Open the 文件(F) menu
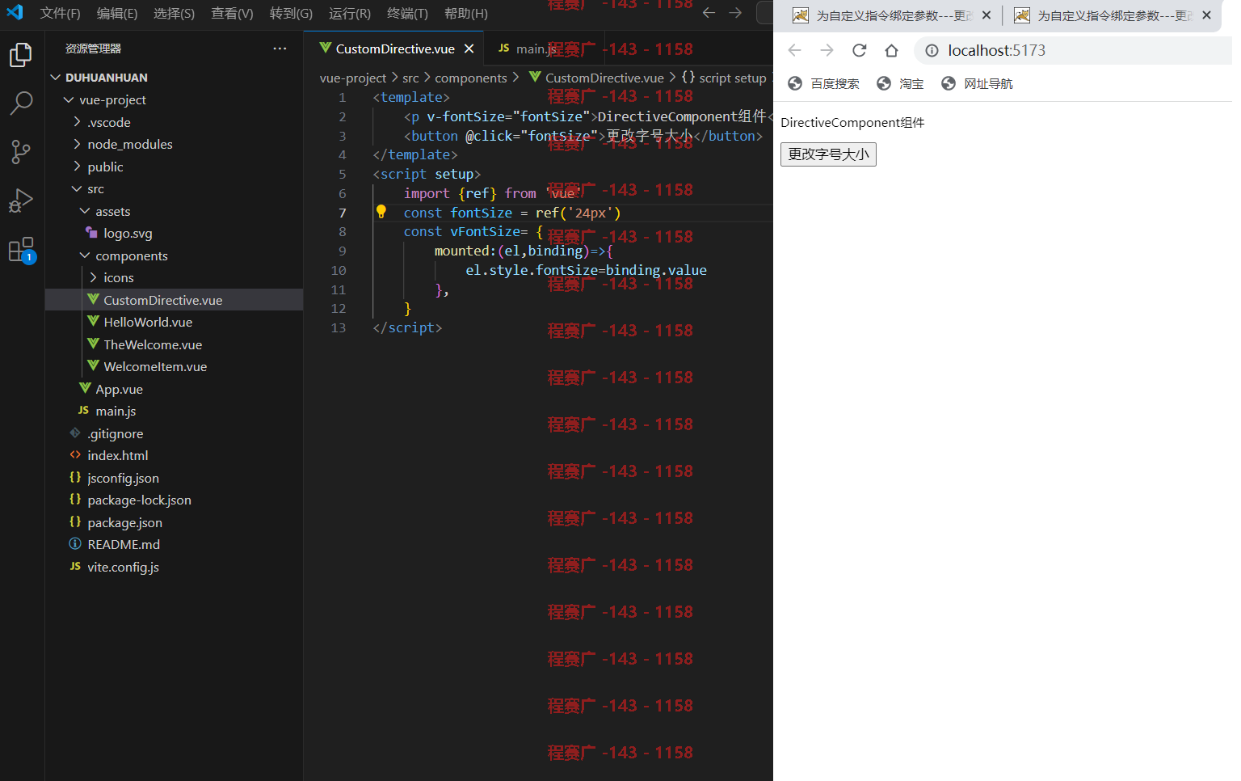The image size is (1241, 781). 60,14
